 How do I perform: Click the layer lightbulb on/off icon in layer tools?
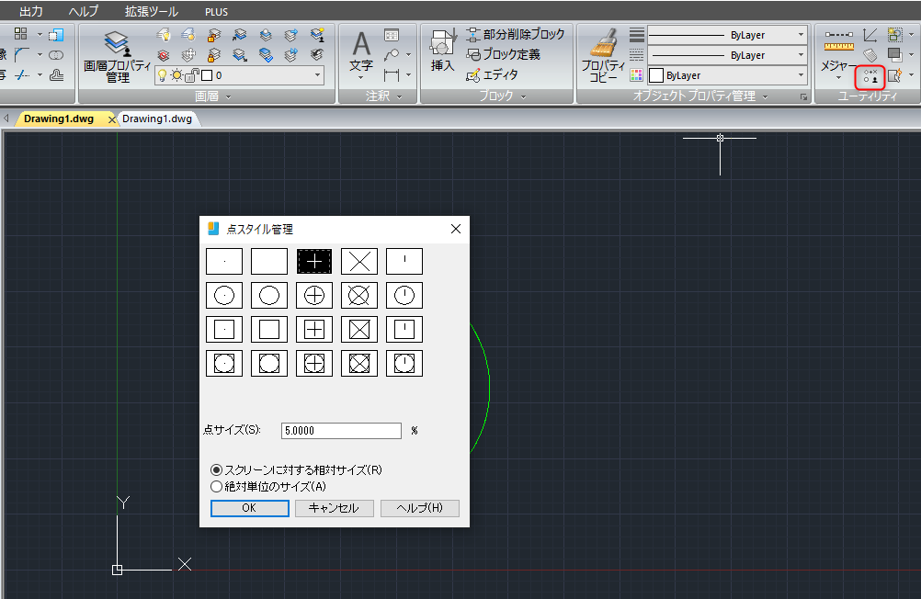(164, 35)
